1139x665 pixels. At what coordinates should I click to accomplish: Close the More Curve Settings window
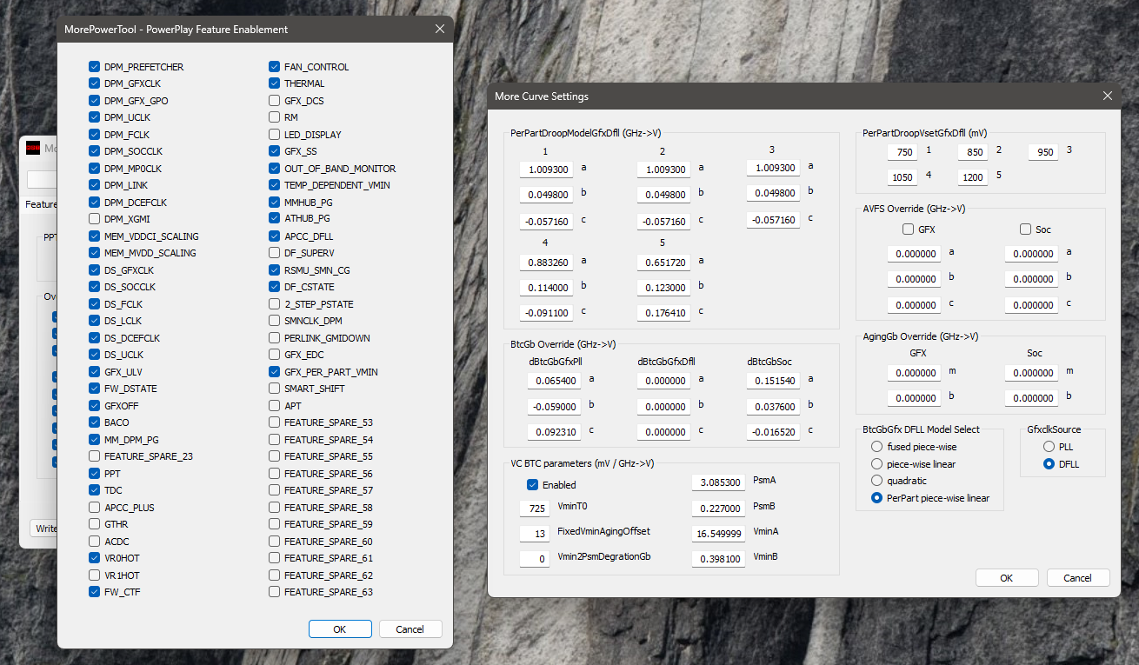tap(1107, 96)
